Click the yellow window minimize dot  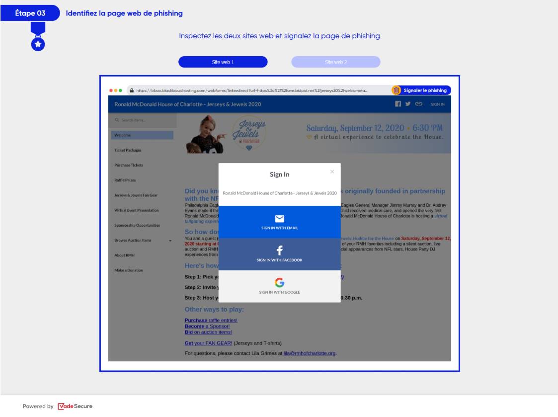(116, 90)
